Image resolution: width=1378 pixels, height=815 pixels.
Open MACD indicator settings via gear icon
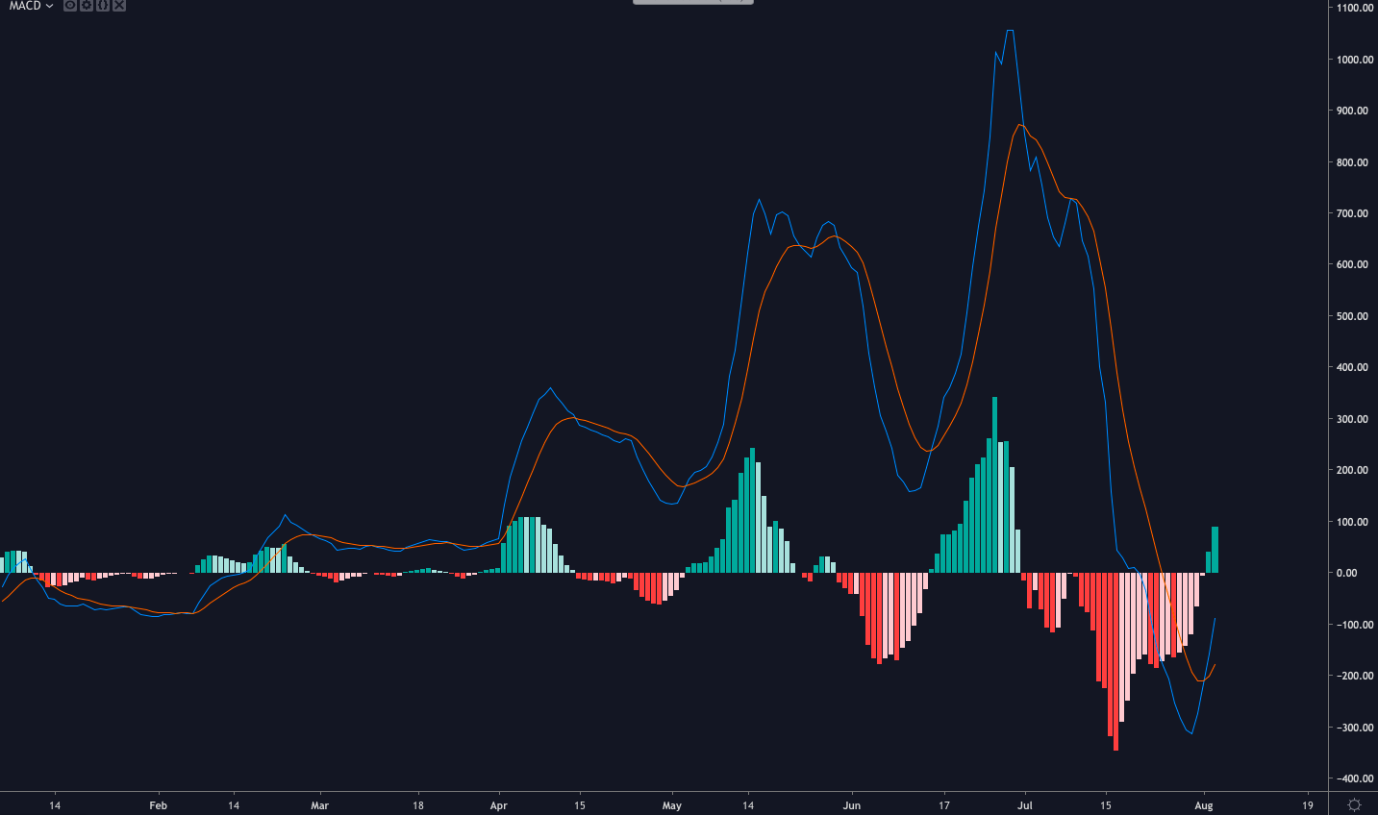point(87,6)
